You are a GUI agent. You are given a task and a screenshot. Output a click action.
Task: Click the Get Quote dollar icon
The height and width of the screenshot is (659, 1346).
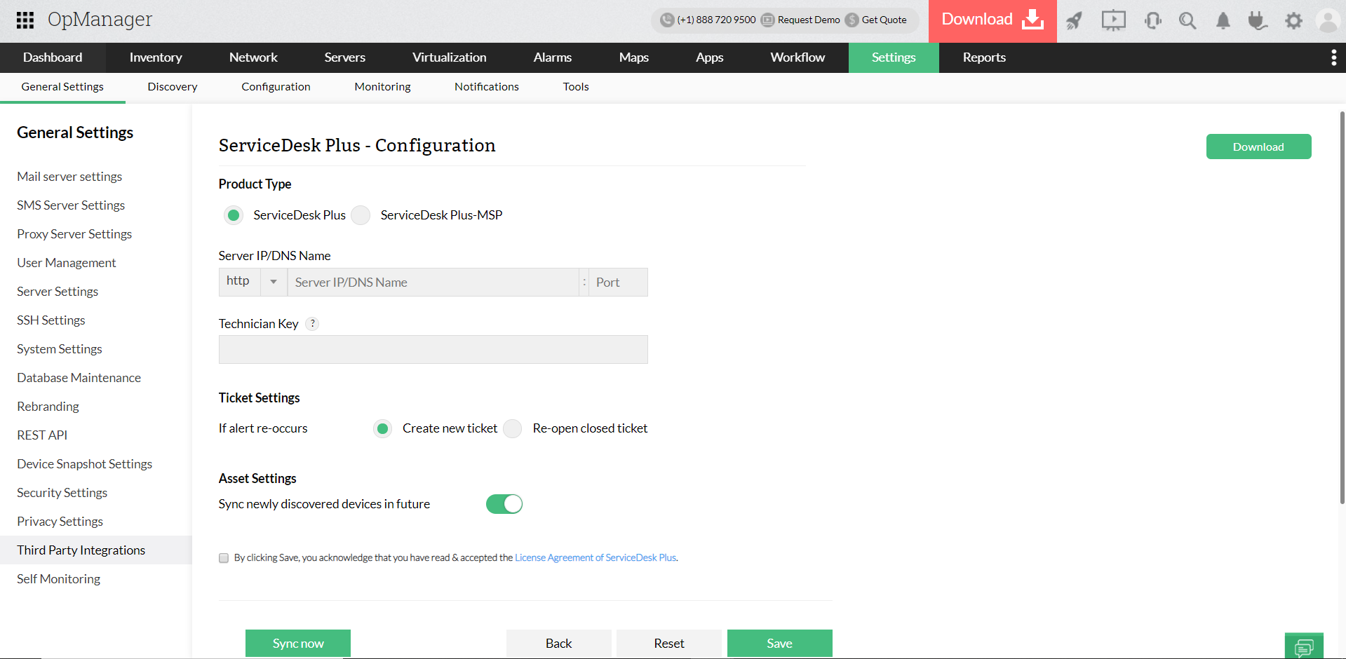(852, 20)
